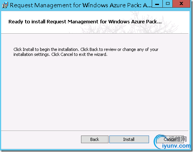Click the 'Click Install to begin' instruction line
193x152 pixels.
point(86,49)
